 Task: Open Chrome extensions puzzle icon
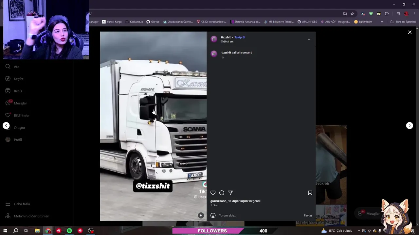pyautogui.click(x=387, y=14)
